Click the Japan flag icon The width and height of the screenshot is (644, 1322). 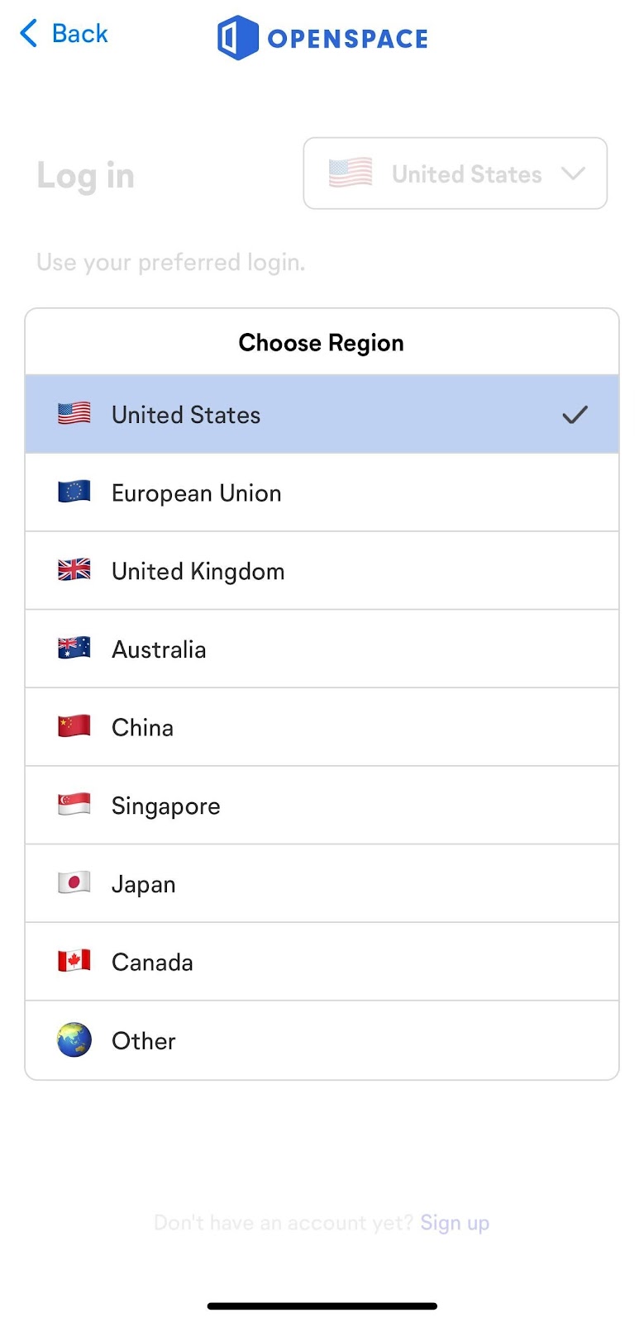(74, 883)
